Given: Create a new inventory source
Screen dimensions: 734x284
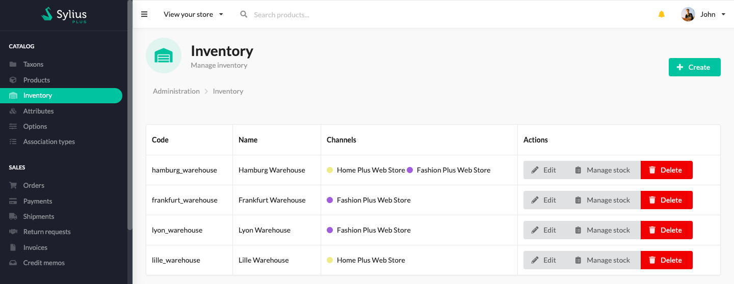Looking at the screenshot, I should click(694, 67).
